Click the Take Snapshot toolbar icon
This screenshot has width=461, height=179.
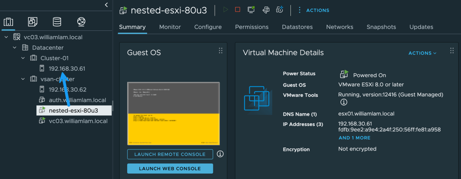pos(279,10)
